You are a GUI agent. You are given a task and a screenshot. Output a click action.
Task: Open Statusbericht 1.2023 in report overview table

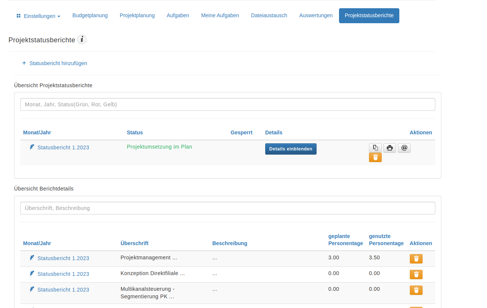63,147
